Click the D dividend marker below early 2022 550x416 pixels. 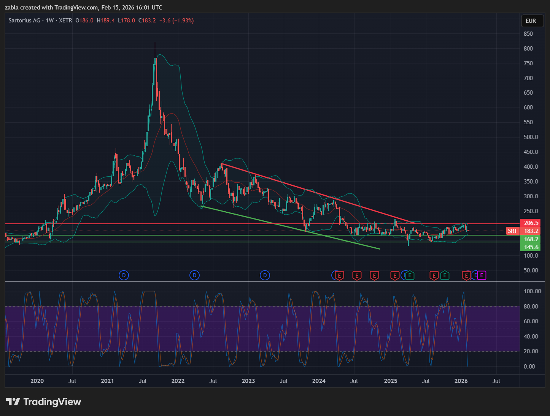194,275
